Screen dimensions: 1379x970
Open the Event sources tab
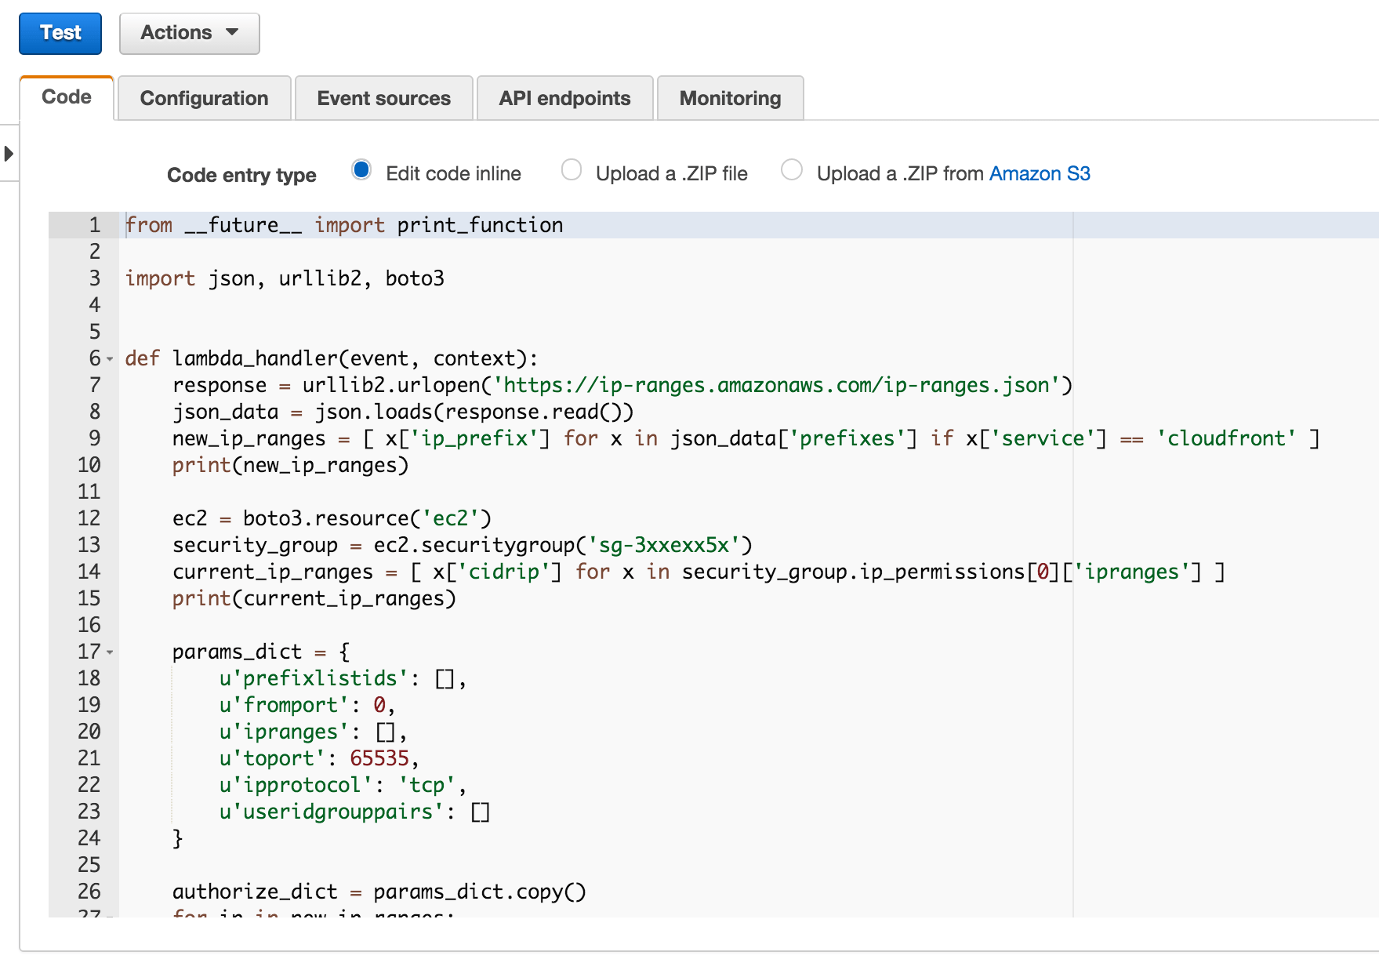[383, 98]
